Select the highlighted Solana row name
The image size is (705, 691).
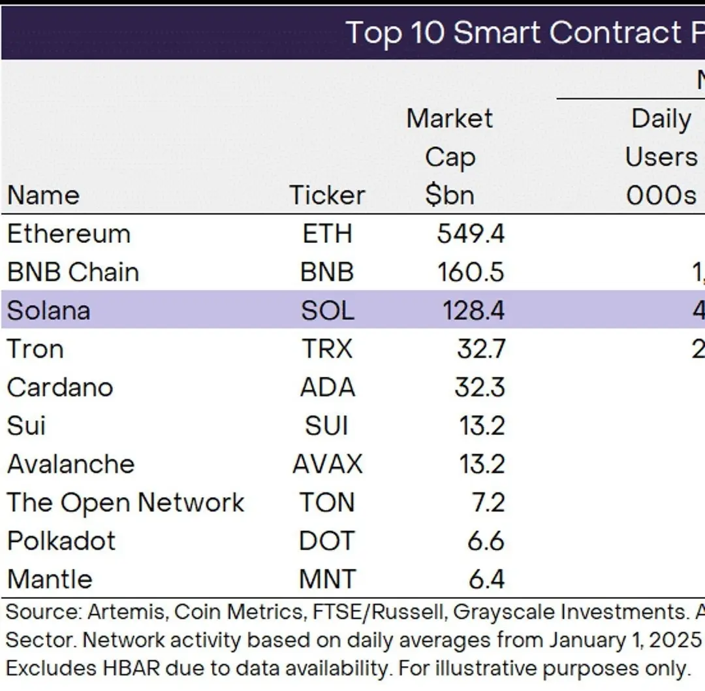(48, 310)
